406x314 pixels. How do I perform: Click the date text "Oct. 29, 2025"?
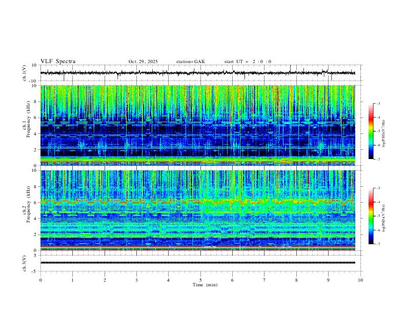tap(143, 62)
